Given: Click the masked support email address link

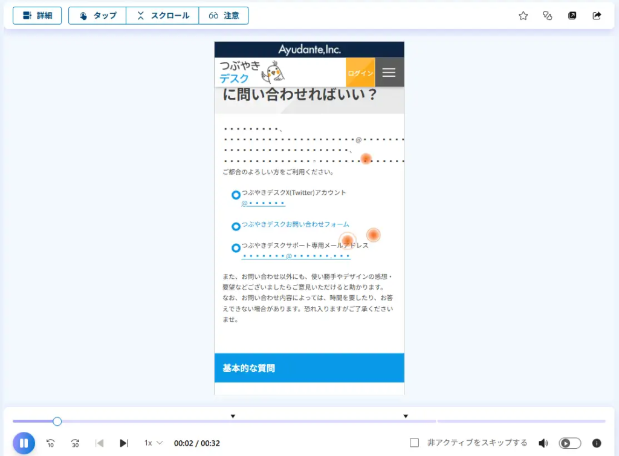Looking at the screenshot, I should click(296, 256).
